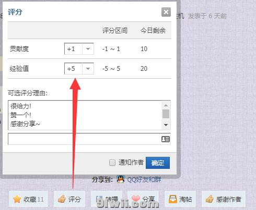The width and height of the screenshot is (256, 210).
Task: Expand the 经验值 score dropdown arrow
Action: click(88, 69)
